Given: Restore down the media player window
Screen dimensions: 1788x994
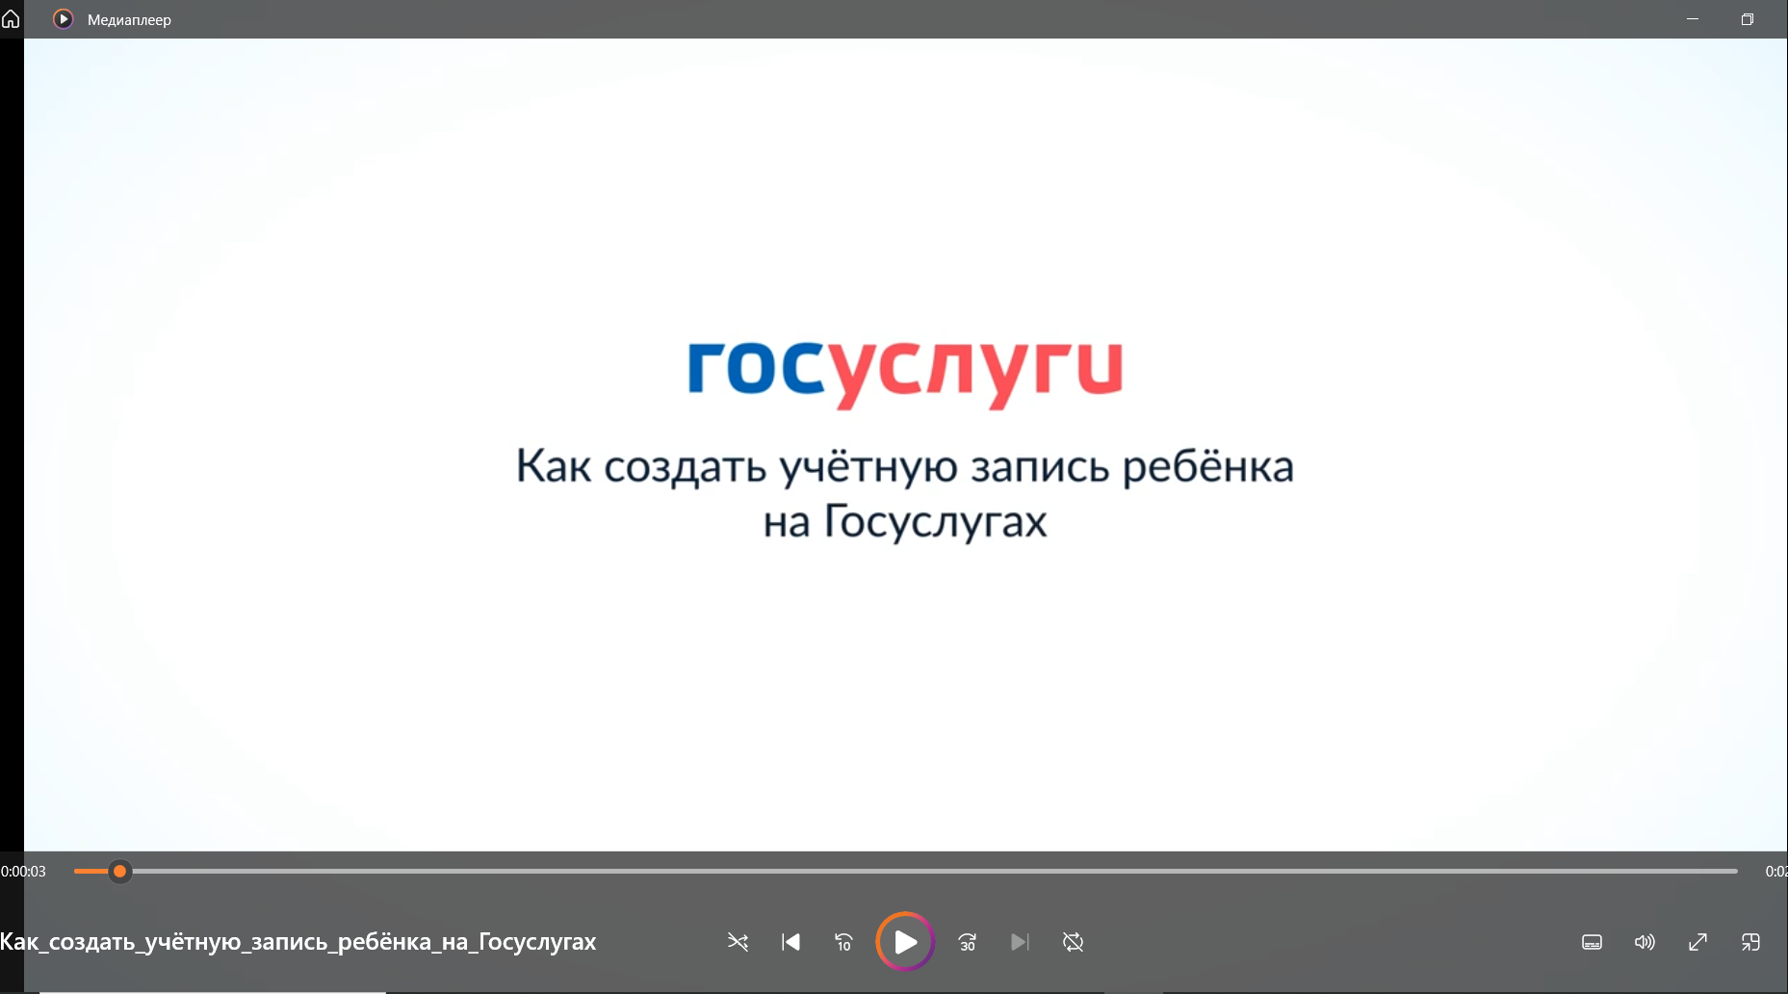Looking at the screenshot, I should coord(1748,19).
